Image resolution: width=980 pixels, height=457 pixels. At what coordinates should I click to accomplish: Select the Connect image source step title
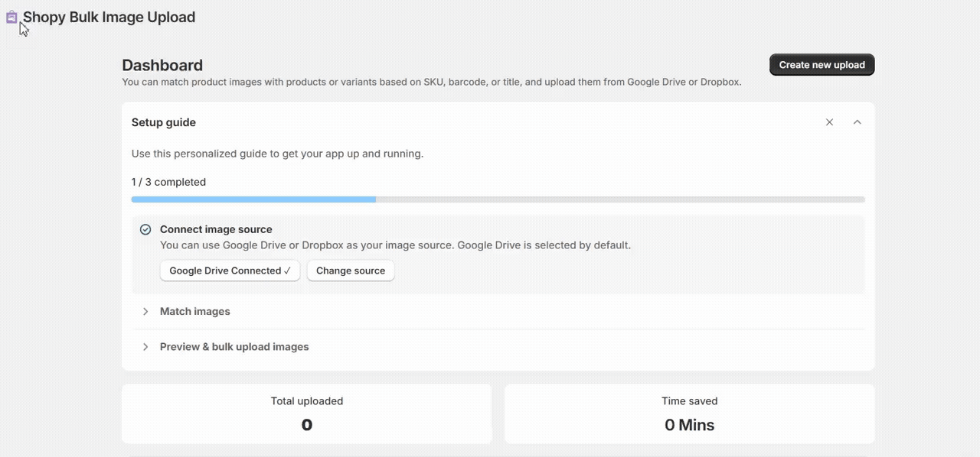tap(216, 229)
